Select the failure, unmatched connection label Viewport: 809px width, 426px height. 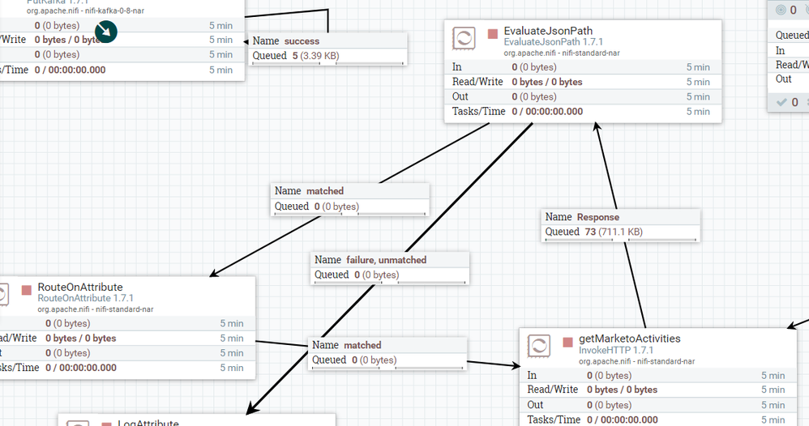[390, 268]
